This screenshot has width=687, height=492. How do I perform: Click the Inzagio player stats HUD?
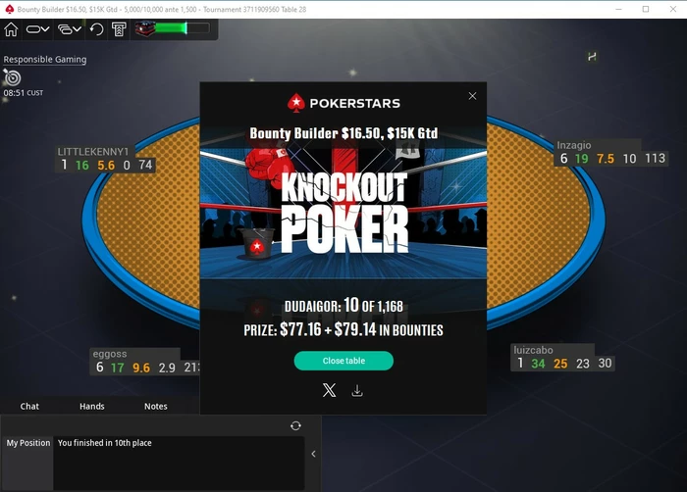[611, 153]
